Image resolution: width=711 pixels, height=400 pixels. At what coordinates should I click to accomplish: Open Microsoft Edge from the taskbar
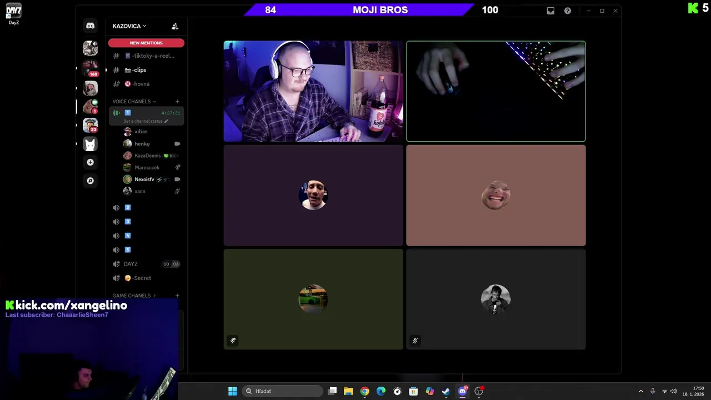click(x=381, y=391)
